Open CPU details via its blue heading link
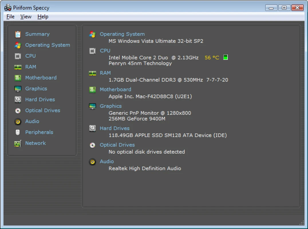308x229 pixels. (105, 50)
